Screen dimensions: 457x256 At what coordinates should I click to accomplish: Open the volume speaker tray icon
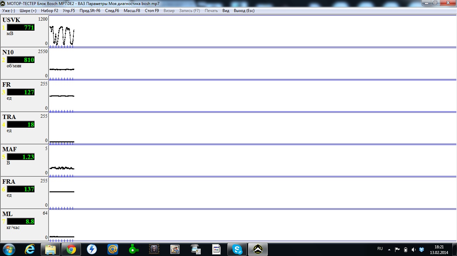point(413,250)
